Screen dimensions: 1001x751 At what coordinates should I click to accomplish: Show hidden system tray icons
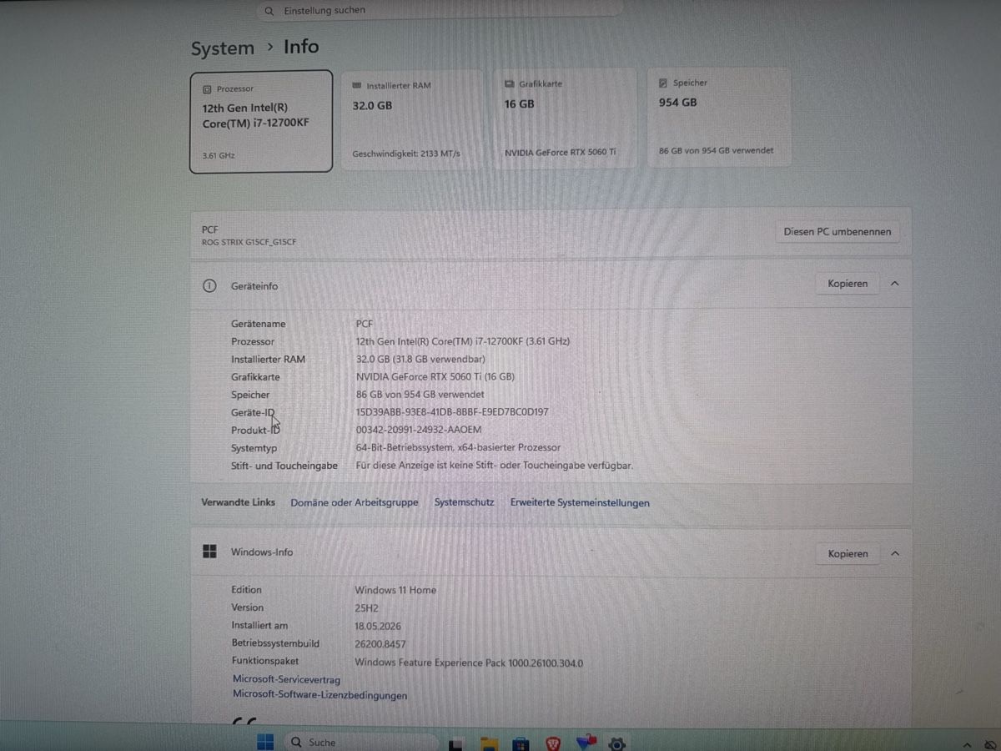click(968, 744)
